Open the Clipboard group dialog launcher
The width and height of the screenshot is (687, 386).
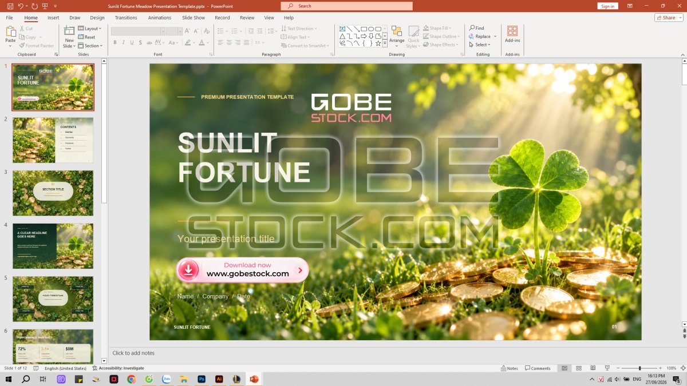click(x=56, y=54)
